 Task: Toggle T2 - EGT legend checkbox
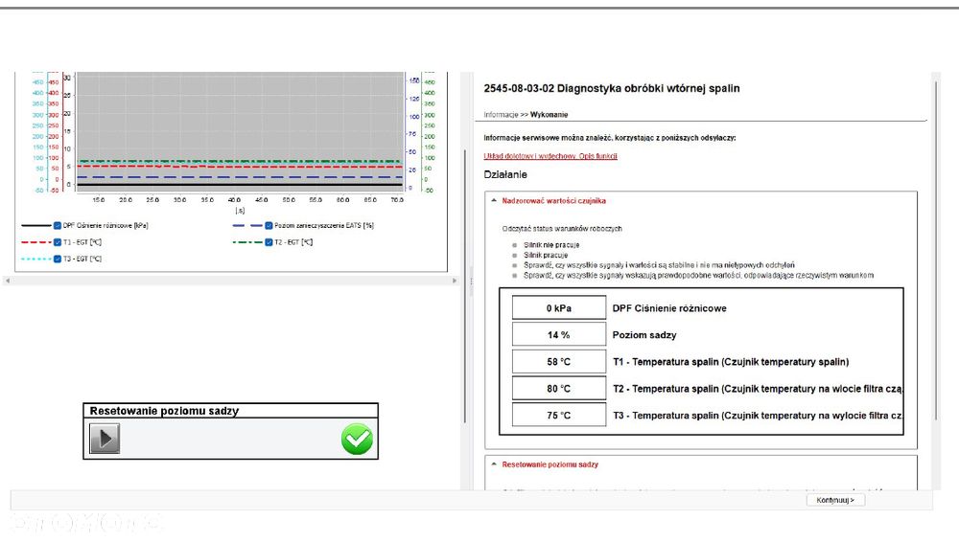click(x=269, y=242)
